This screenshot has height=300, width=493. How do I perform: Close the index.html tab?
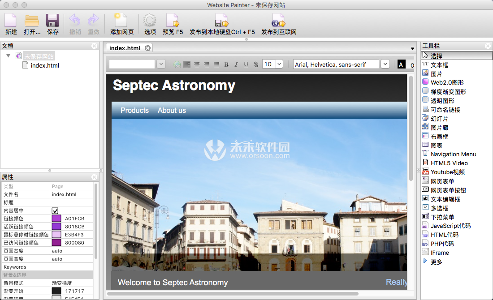(x=147, y=48)
